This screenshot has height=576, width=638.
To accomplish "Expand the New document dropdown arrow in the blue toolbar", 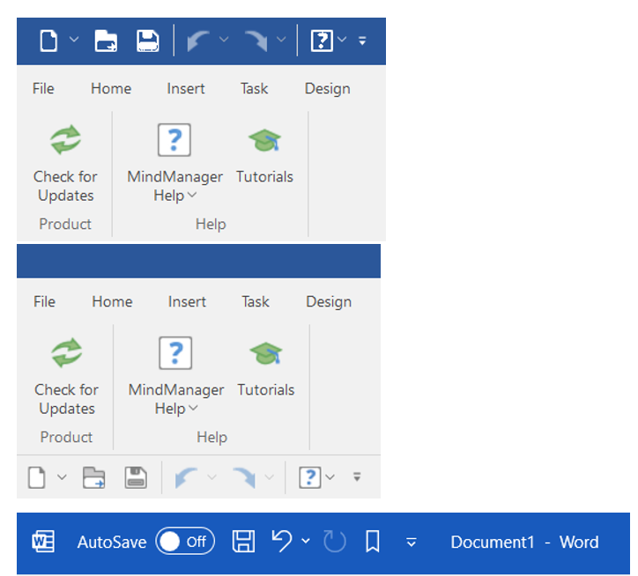I will tap(74, 41).
